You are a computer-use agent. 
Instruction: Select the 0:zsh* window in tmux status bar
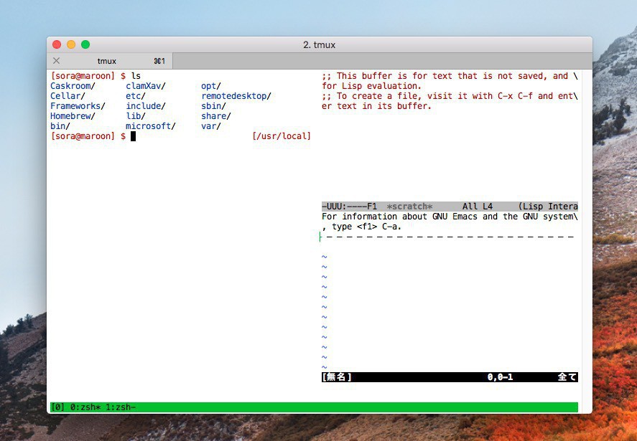(85, 407)
